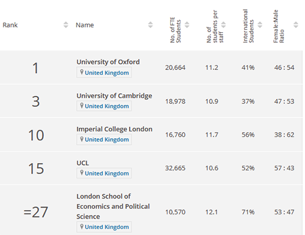Click location pin under University of Oxford

(x=82, y=72)
